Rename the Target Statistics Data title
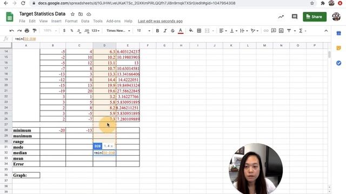This screenshot has height=194, width=346. 42,14
